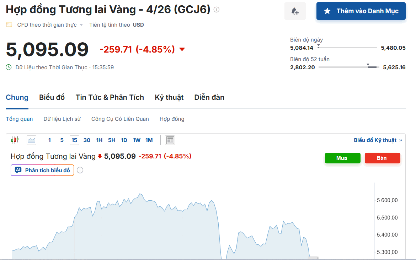The image size is (416, 260).
Task: Click Thêm vào Danh Mục button
Action: point(361,11)
